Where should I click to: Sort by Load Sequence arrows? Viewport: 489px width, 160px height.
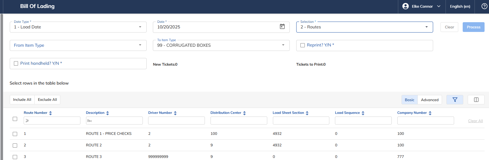point(363,113)
